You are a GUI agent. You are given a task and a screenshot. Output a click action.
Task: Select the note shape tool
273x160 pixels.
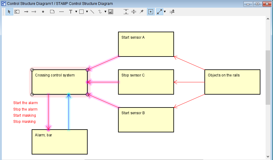52,12
